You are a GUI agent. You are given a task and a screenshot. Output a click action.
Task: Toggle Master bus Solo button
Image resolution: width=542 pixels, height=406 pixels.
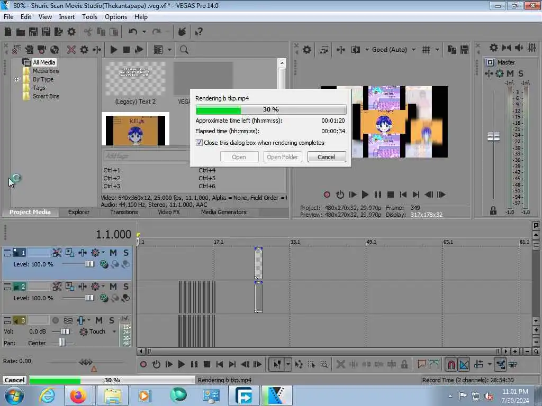click(x=521, y=73)
